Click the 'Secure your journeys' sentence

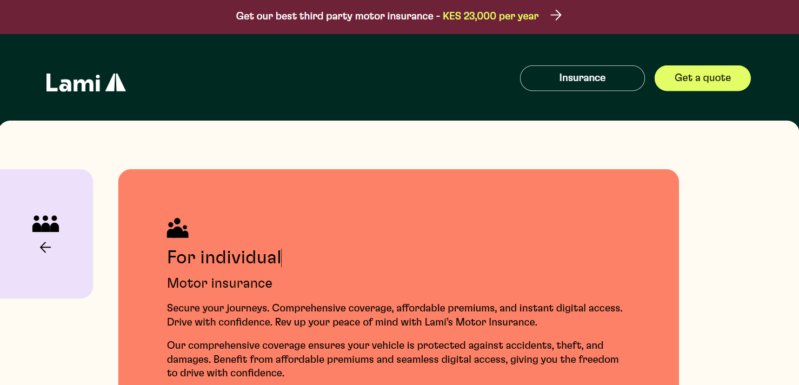click(218, 308)
